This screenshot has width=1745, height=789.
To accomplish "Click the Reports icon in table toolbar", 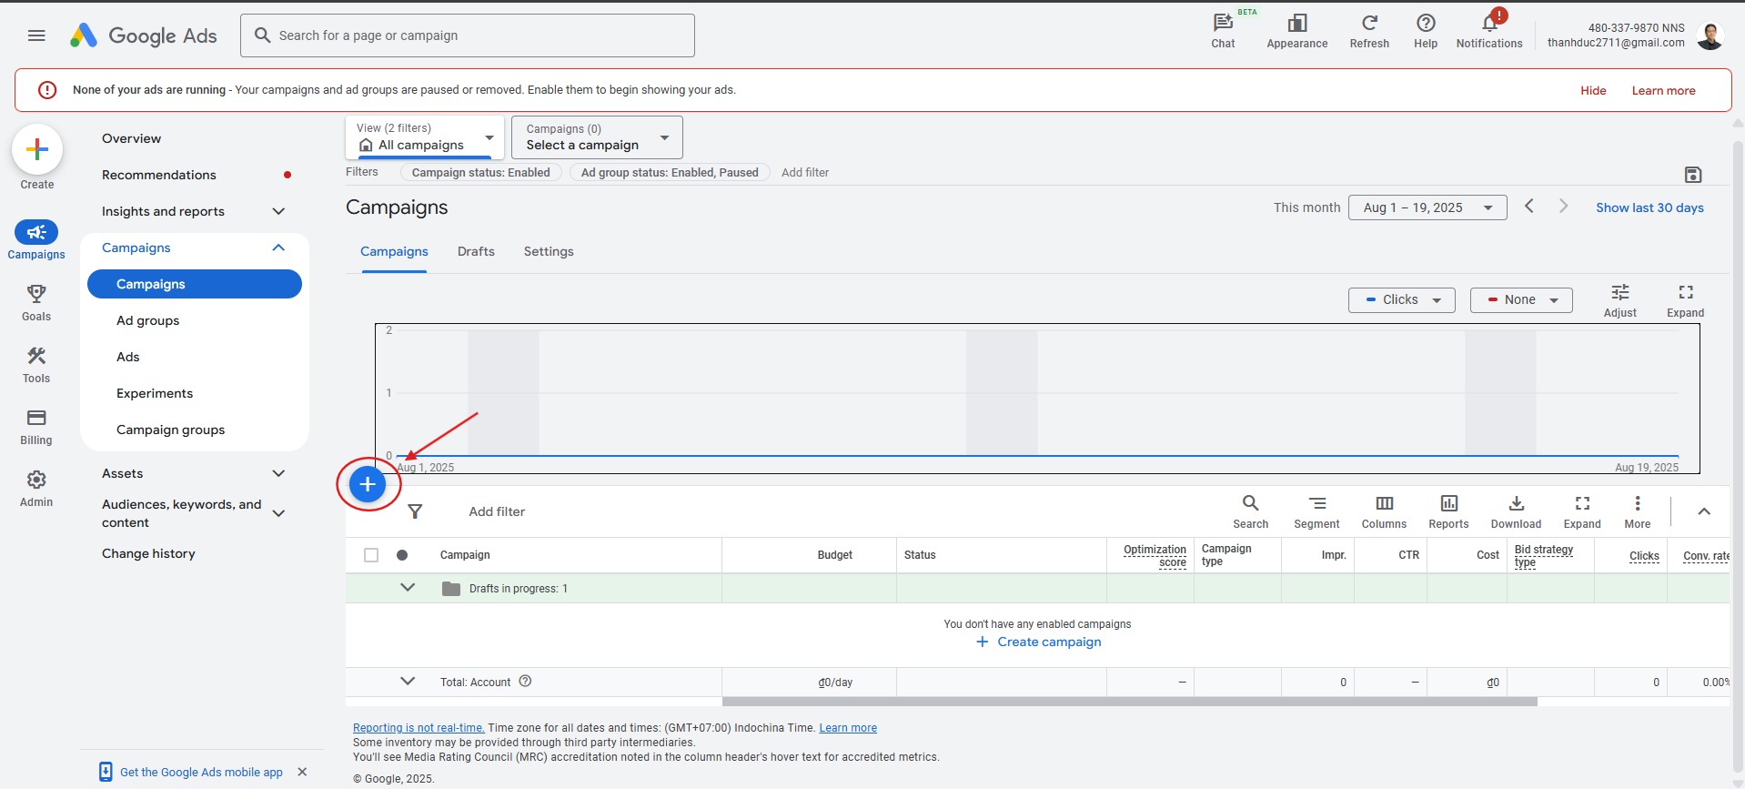I will click(1447, 511).
